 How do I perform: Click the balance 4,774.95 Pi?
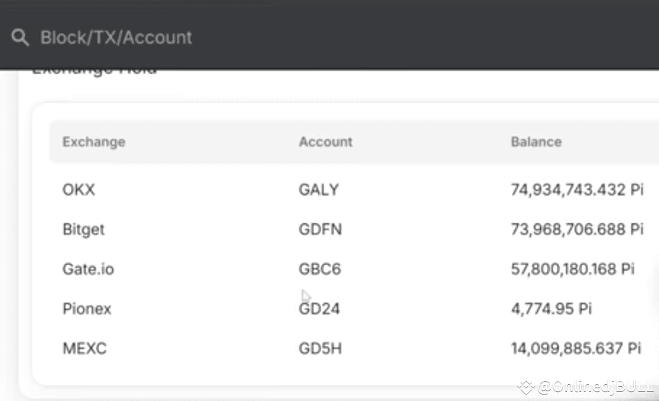(x=551, y=309)
